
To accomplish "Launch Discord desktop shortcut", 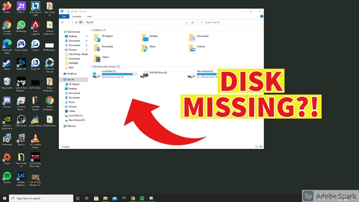I will coord(7,102).
